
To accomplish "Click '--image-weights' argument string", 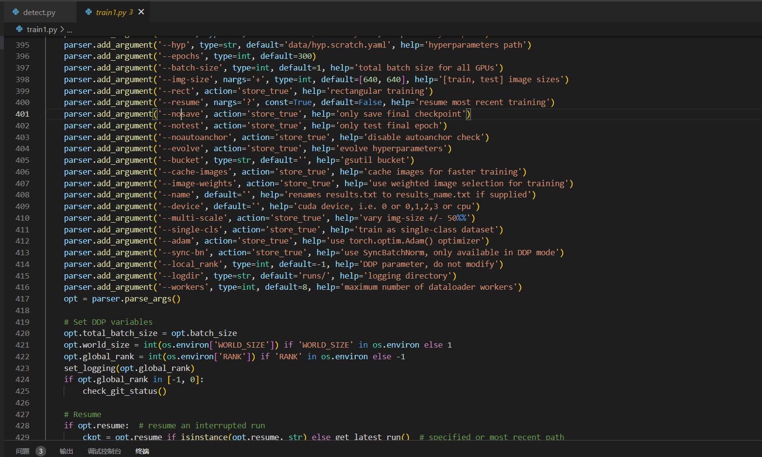I will pyautogui.click(x=197, y=184).
